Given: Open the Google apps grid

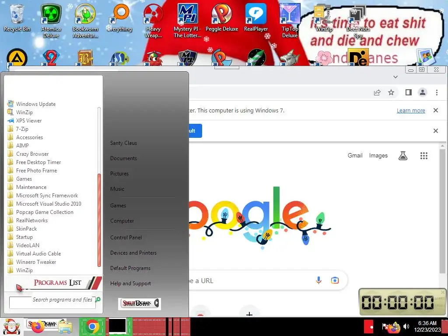Looking at the screenshot, I should [x=423, y=156].
